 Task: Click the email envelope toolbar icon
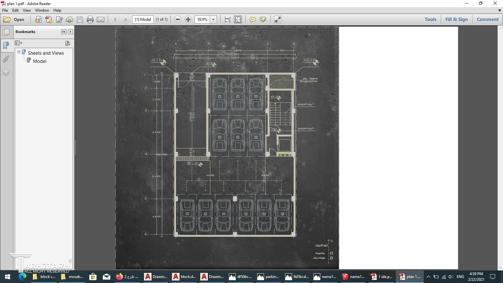click(x=101, y=19)
